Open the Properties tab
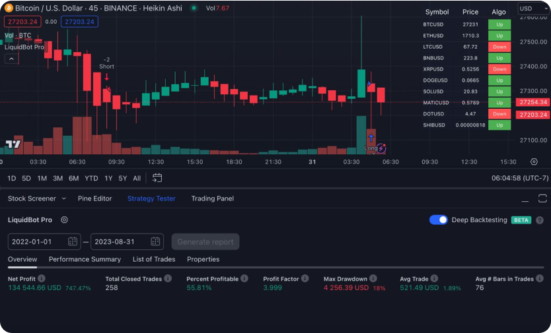Screen dimensions: 551x333 coord(203,259)
